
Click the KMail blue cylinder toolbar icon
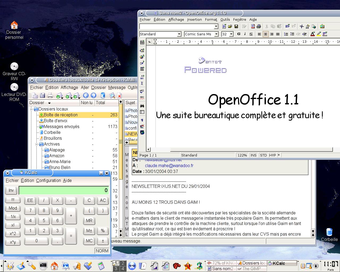(x=103, y=95)
